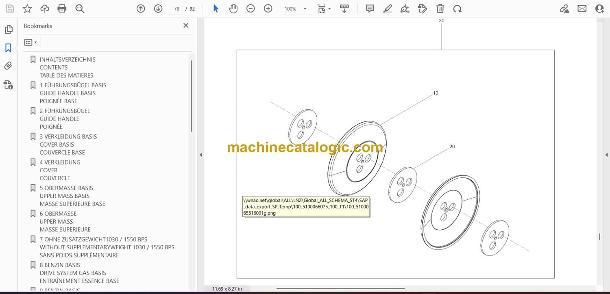Click the Print file icon
The width and height of the screenshot is (610, 294).
pyautogui.click(x=62, y=9)
